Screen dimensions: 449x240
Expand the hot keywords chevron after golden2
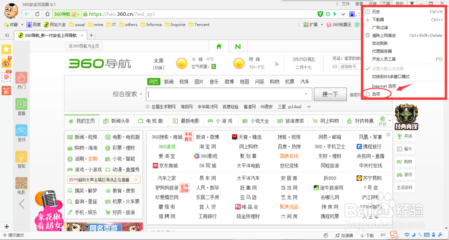pyautogui.click(x=309, y=107)
